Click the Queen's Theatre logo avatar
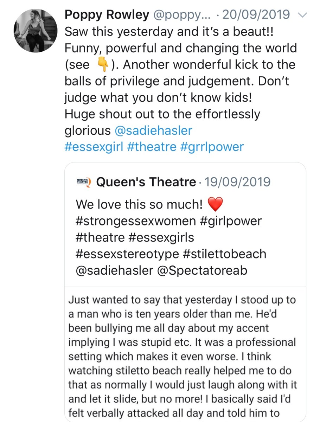Viewport: 320px width, 422px height. (84, 182)
